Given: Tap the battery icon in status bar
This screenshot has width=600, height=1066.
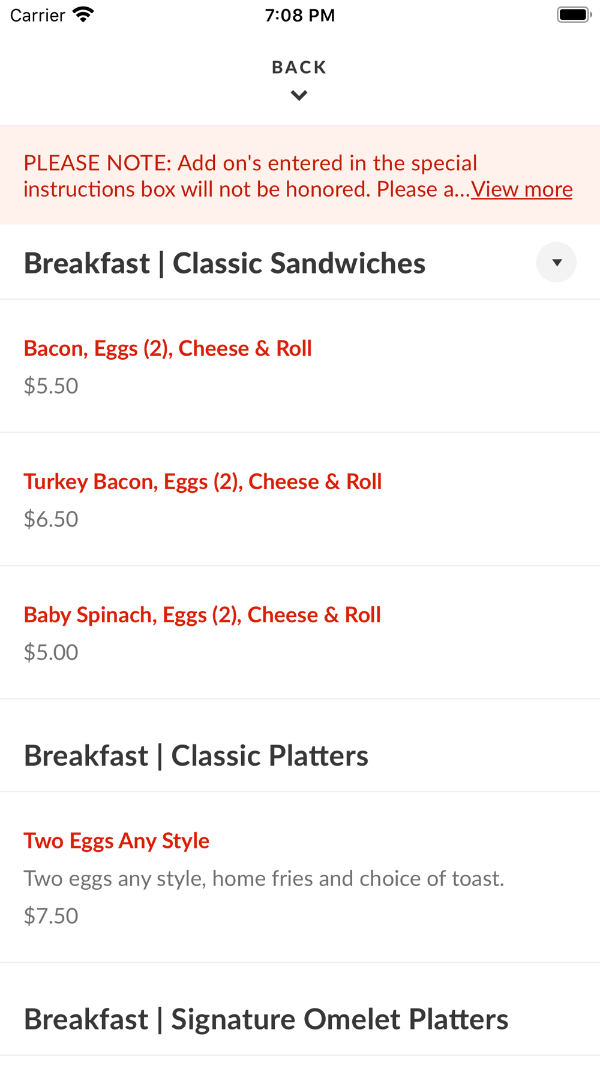Looking at the screenshot, I should [x=574, y=15].
